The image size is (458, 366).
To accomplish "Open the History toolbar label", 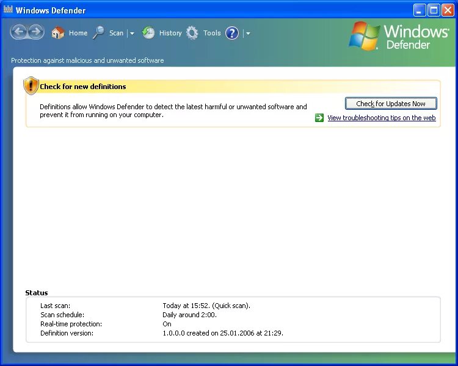I will [170, 34].
